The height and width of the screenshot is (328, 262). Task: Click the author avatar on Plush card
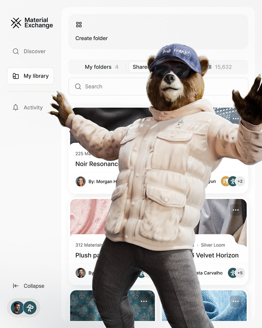coord(81,273)
